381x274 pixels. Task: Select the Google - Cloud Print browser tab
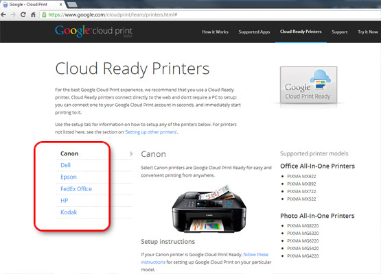tap(32, 4)
